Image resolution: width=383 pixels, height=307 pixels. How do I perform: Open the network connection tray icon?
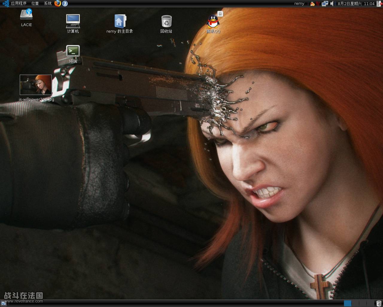(x=325, y=4)
